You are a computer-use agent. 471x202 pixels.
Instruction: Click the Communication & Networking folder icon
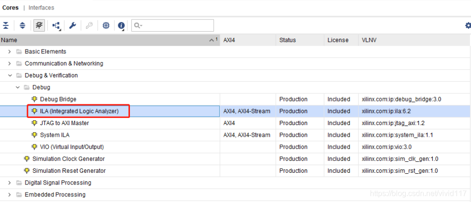pyautogui.click(x=19, y=64)
